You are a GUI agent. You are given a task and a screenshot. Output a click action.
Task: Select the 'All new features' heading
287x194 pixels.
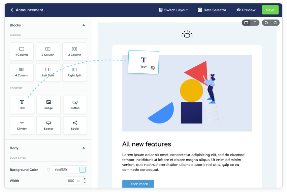147,144
